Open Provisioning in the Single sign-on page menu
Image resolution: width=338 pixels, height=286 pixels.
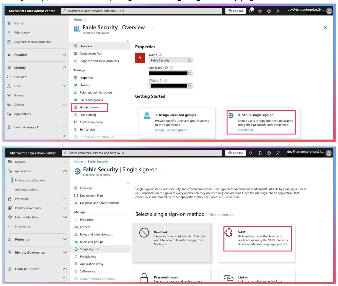[88, 257]
